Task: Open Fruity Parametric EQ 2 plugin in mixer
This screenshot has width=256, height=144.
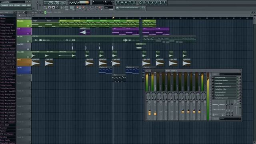Action: click(225, 86)
